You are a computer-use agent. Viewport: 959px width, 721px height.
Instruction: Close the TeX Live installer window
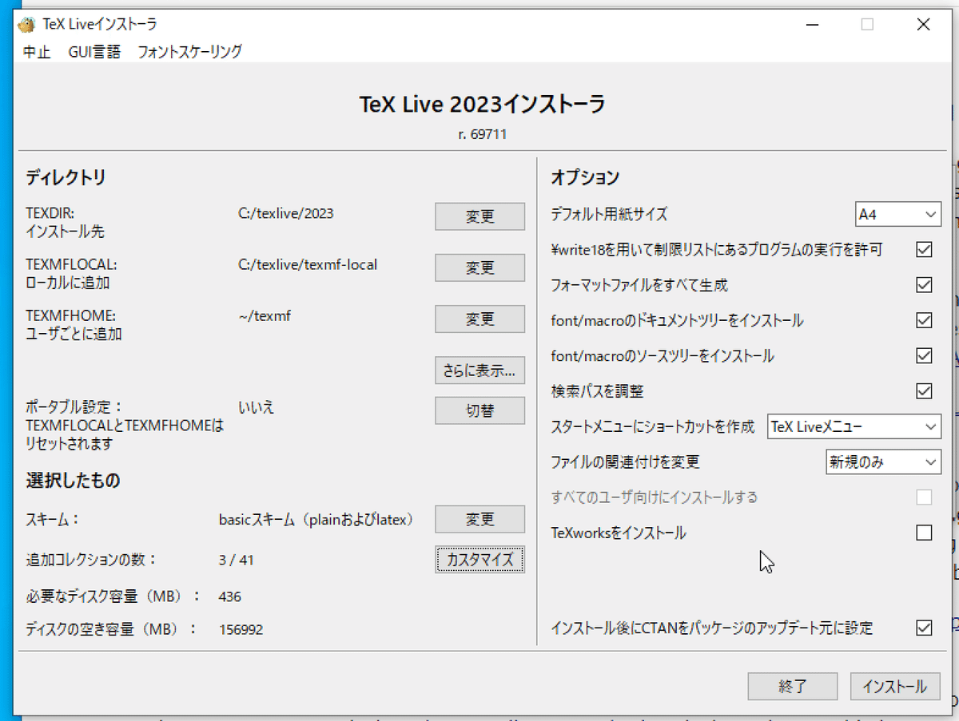[923, 25]
